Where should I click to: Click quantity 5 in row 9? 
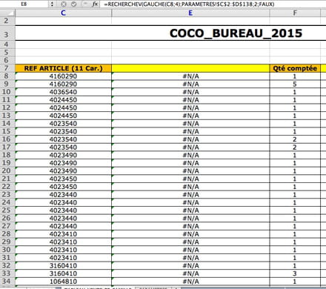pyautogui.click(x=295, y=84)
